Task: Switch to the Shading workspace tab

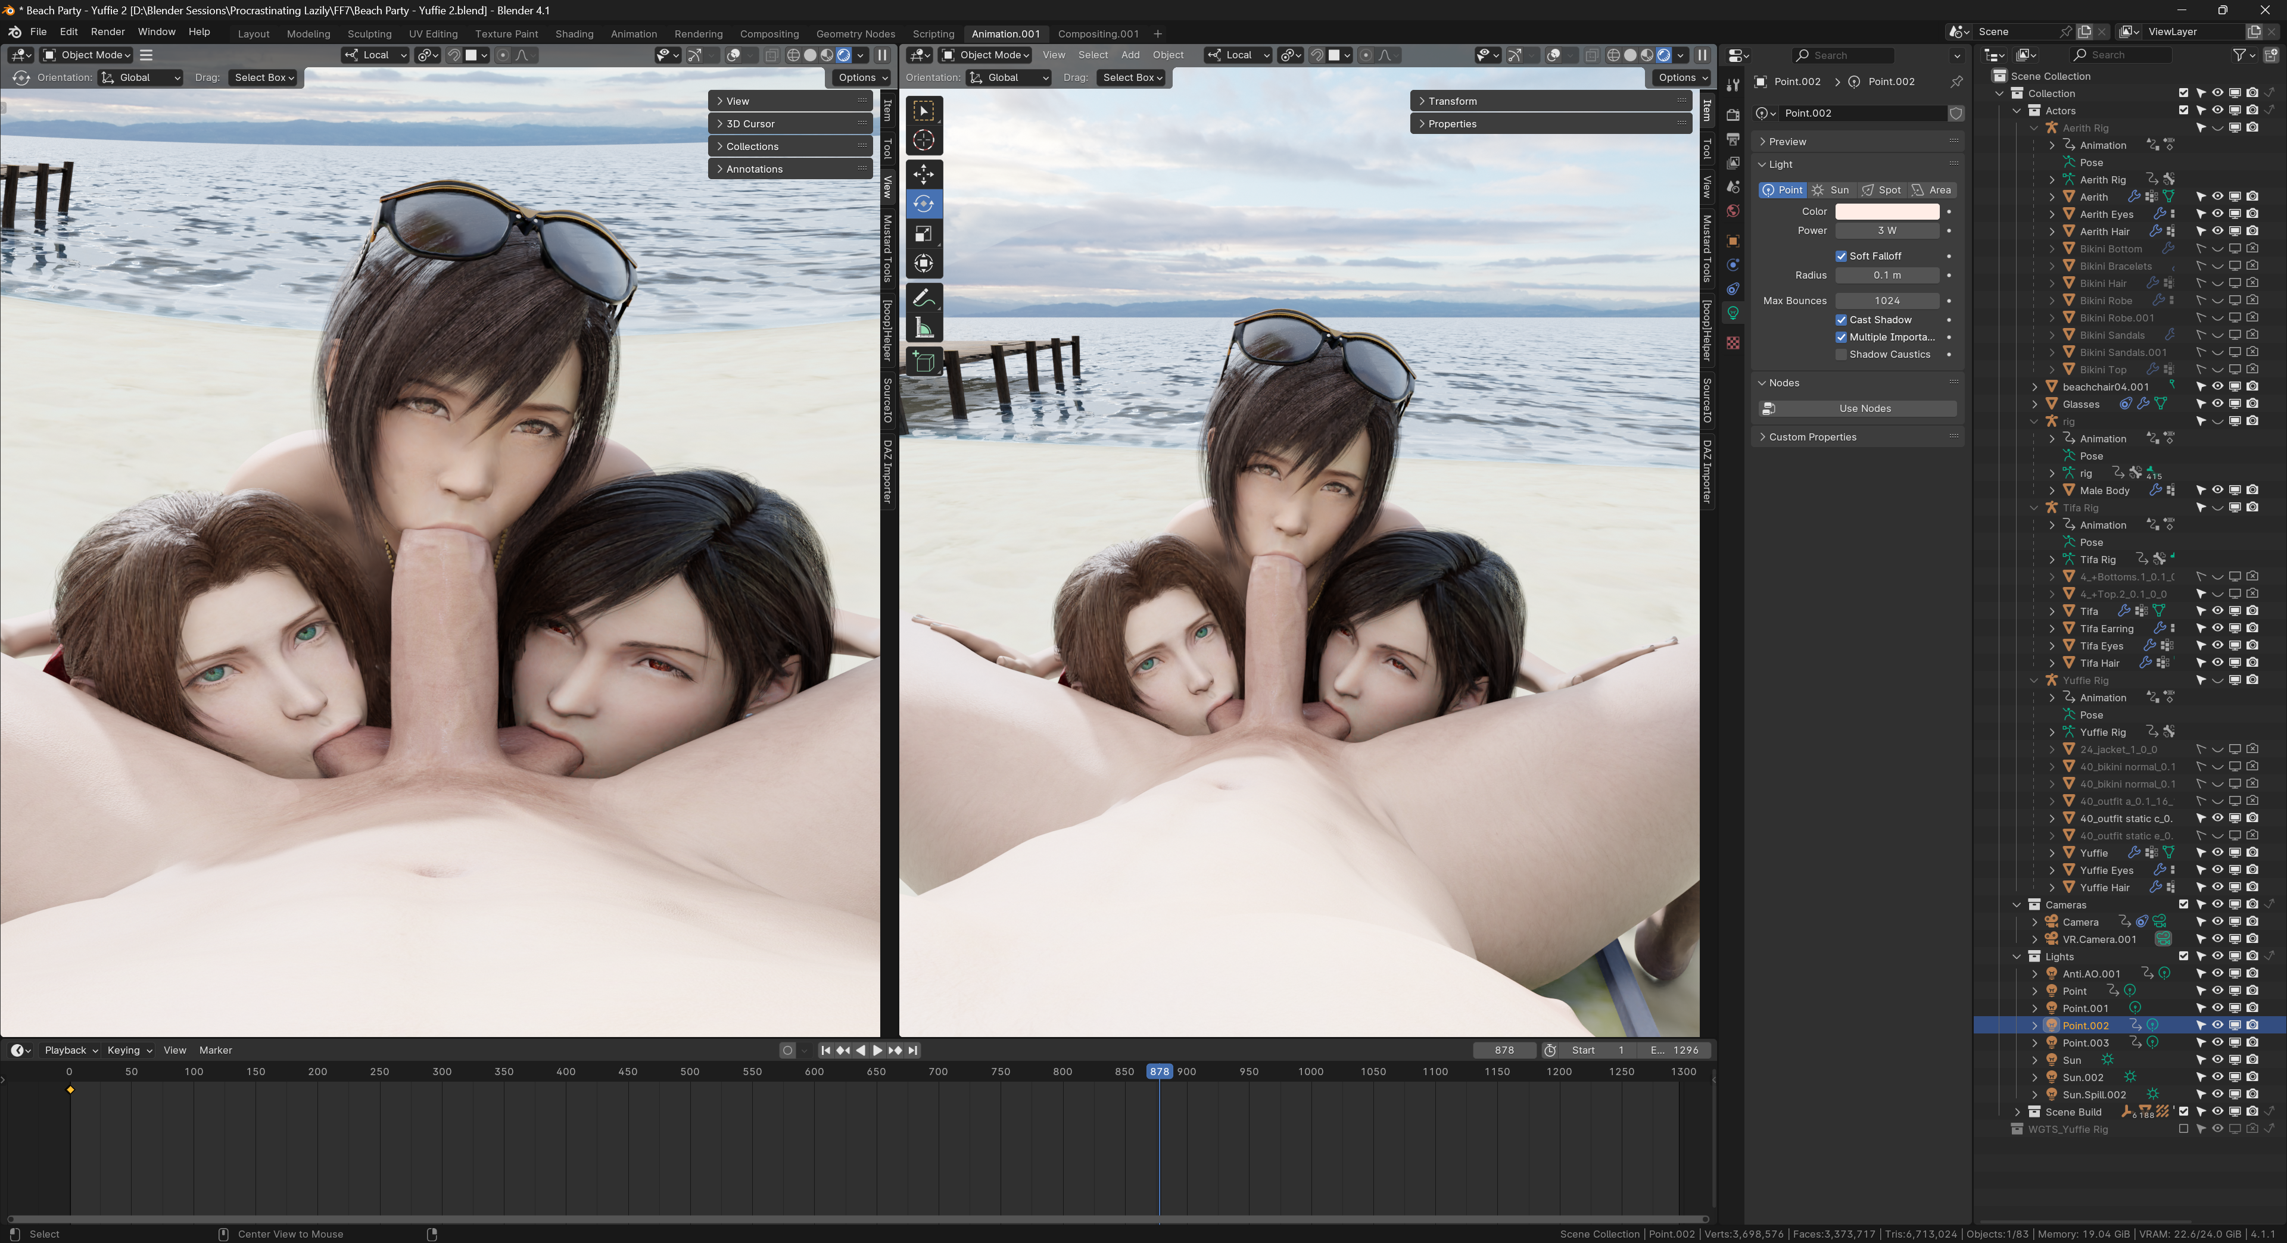Action: pyautogui.click(x=574, y=34)
